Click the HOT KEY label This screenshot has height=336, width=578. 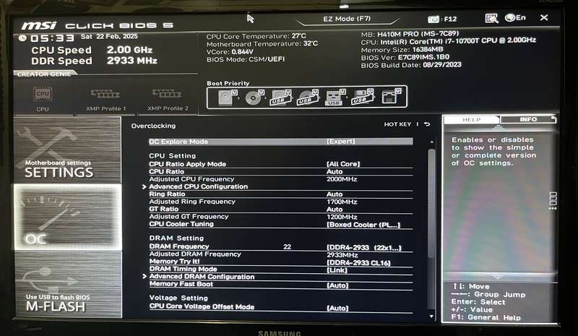(397, 124)
